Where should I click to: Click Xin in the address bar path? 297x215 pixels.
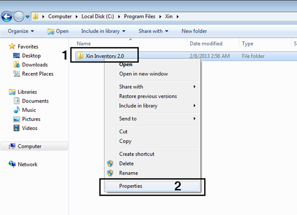169,16
